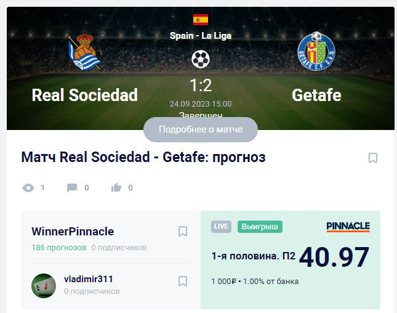Click the LIVE badge
The width and height of the screenshot is (397, 313).
(221, 227)
